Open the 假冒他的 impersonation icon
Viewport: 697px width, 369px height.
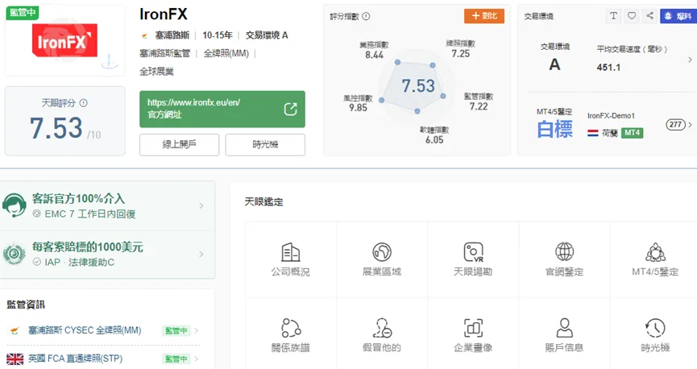pyautogui.click(x=382, y=328)
